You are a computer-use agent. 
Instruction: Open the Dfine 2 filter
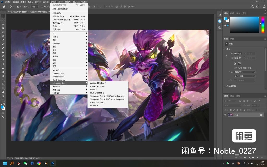[x=108, y=90]
